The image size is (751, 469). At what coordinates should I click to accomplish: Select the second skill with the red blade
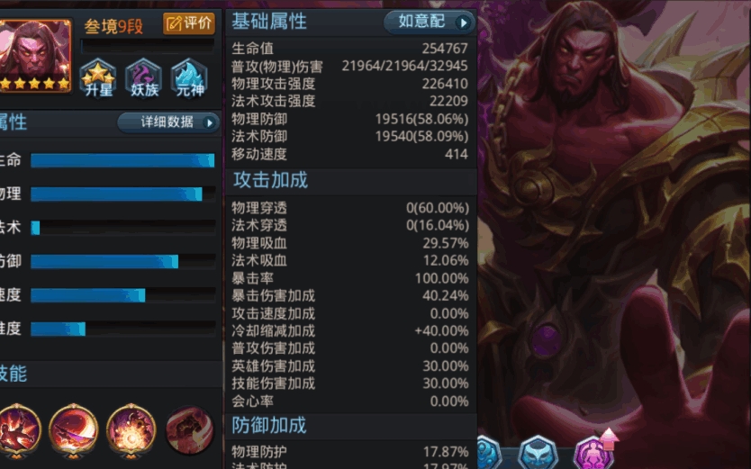coord(73,429)
